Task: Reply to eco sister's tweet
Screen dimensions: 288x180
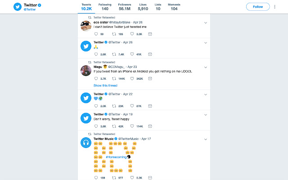Action: click(96, 34)
